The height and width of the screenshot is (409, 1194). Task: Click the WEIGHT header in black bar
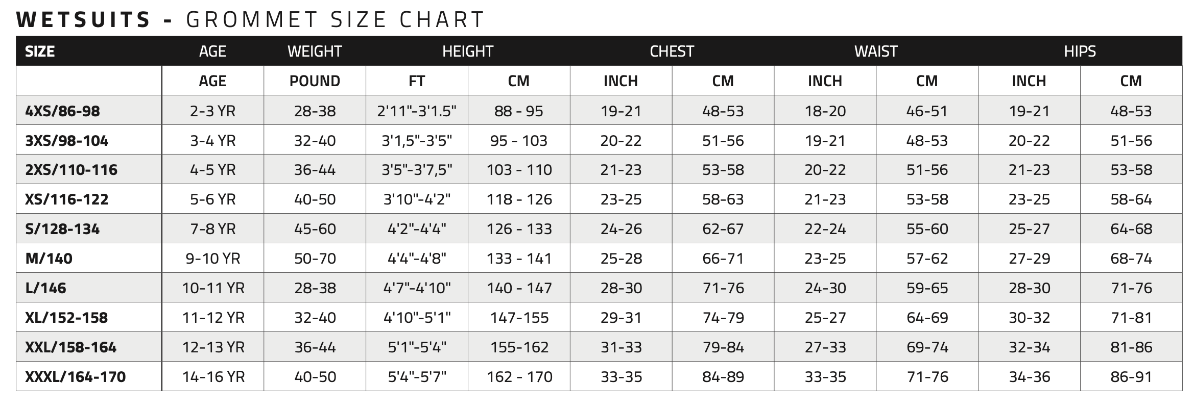[x=315, y=52]
